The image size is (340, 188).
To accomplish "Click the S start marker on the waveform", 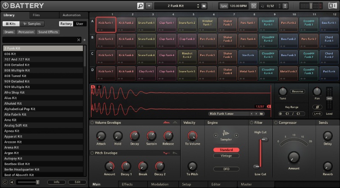I will coord(93,87).
